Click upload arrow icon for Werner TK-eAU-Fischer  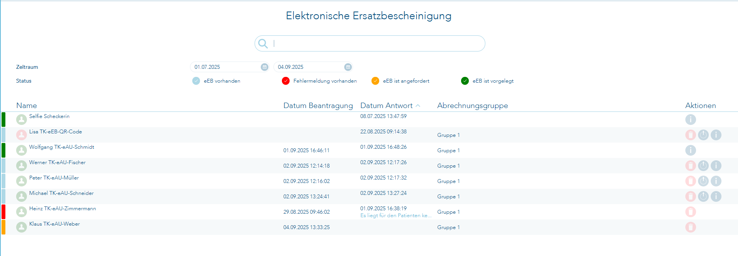703,166
